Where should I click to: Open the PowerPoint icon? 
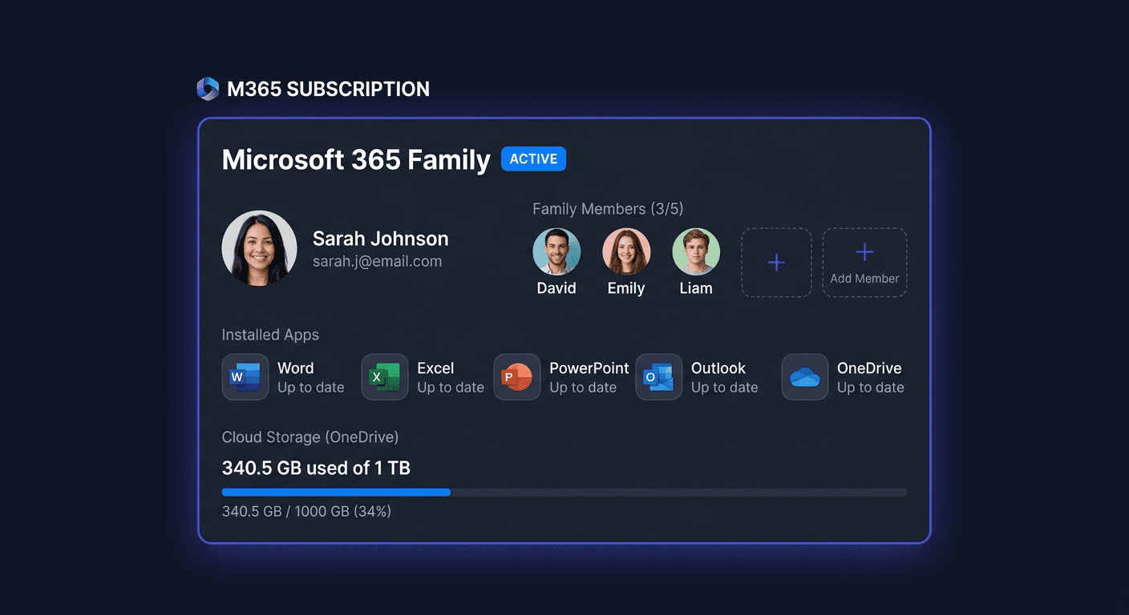click(517, 377)
